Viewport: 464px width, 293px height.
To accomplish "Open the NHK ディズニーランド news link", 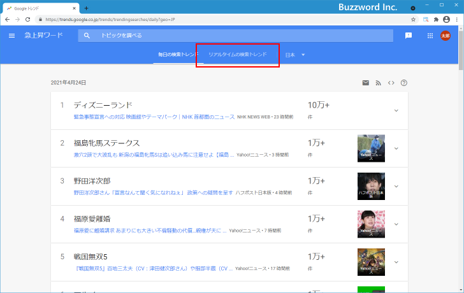I will (154, 117).
